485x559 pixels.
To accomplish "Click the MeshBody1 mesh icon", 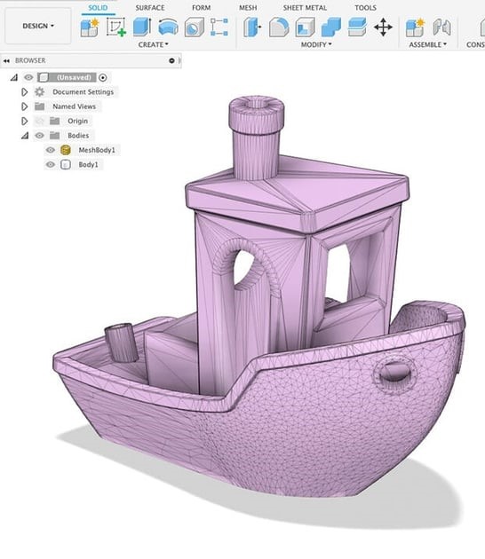I will 66,150.
